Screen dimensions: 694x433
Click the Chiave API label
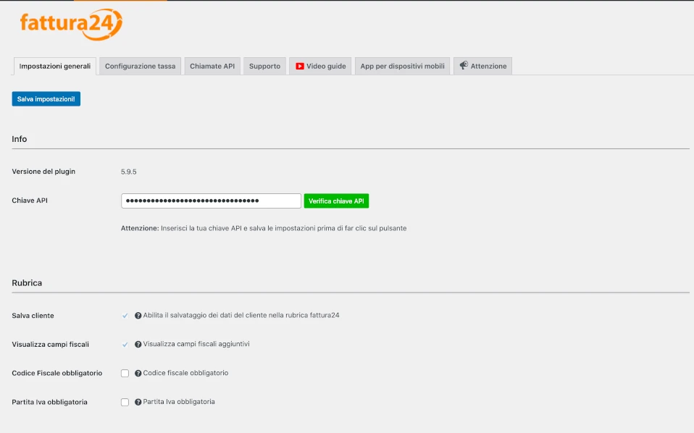point(30,201)
